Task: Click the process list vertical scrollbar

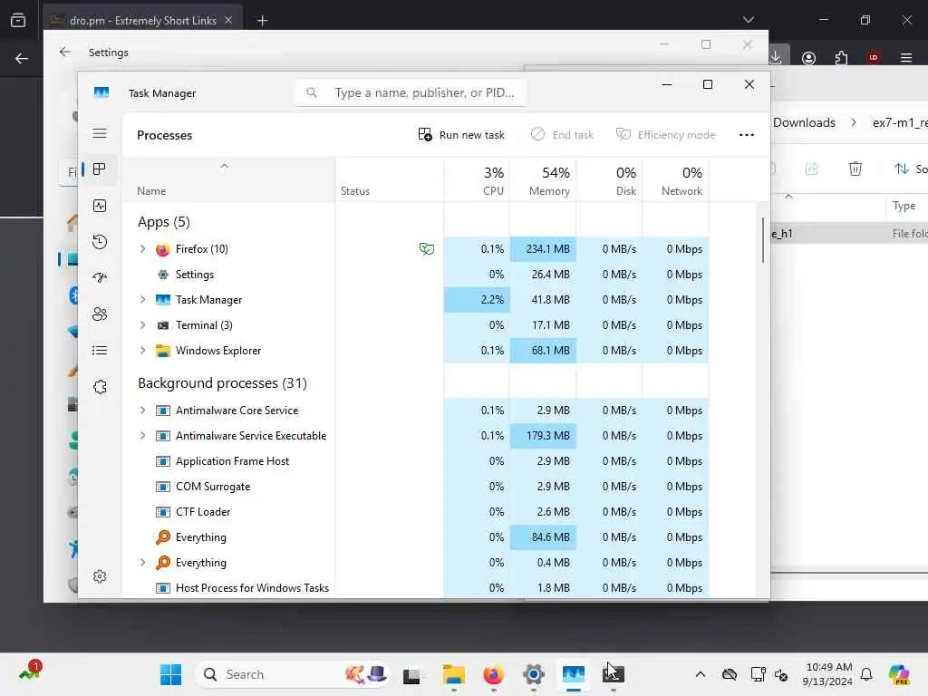Action: (x=763, y=240)
